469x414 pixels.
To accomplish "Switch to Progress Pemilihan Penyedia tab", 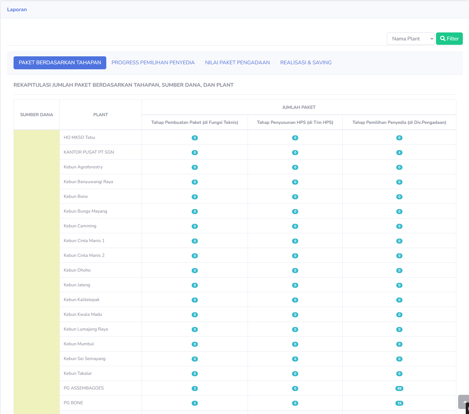I will [153, 63].
